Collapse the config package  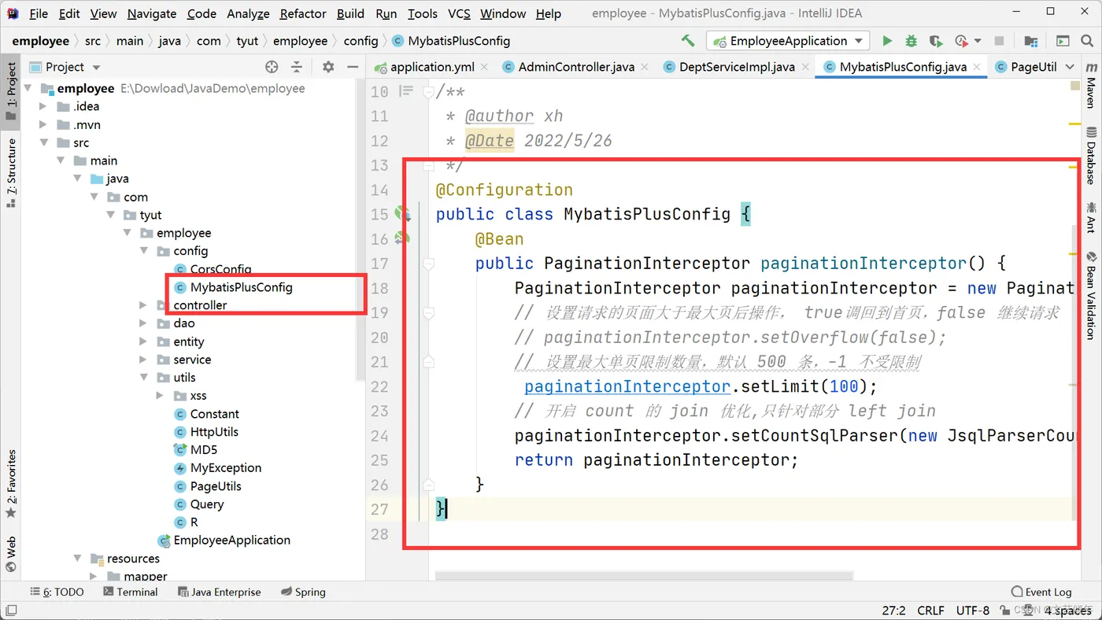tap(143, 251)
